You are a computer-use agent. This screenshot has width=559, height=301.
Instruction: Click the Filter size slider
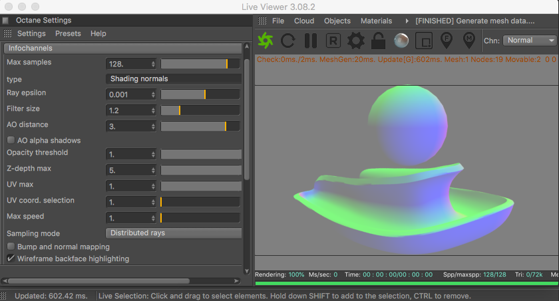pos(200,110)
